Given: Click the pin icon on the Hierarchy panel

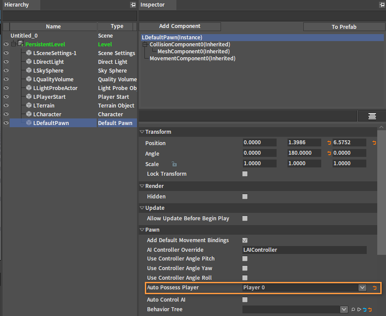Looking at the screenshot, I should click(x=133, y=5).
